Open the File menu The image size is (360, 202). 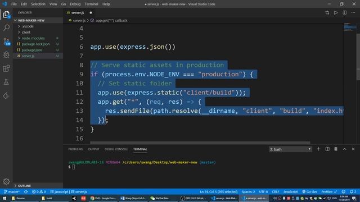pos(13,4)
